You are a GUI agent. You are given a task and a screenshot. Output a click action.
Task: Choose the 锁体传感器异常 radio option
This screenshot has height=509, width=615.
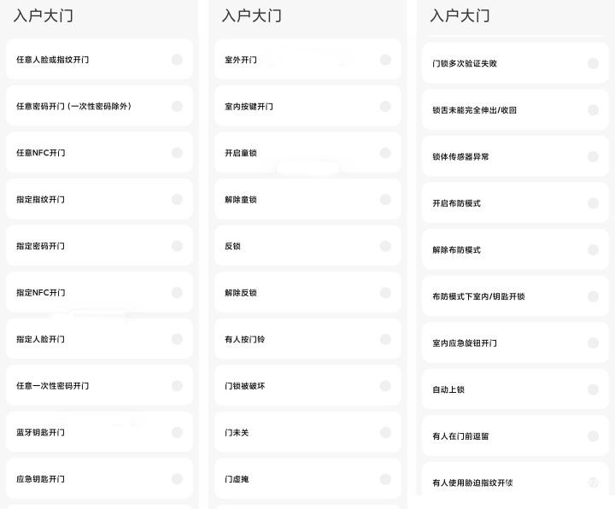click(x=593, y=156)
